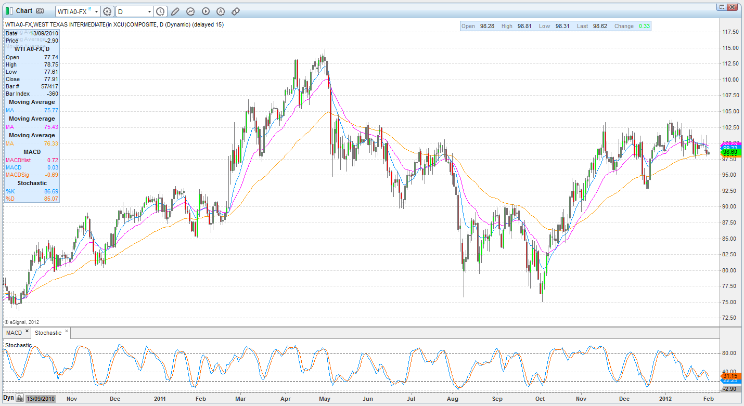
Task: Open the D interval dropdown
Action: pos(150,11)
